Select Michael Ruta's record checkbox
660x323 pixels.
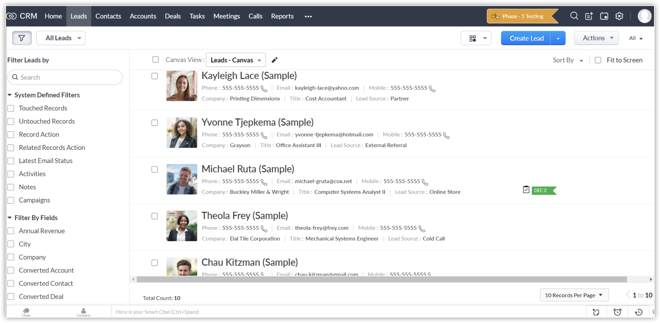[155, 170]
